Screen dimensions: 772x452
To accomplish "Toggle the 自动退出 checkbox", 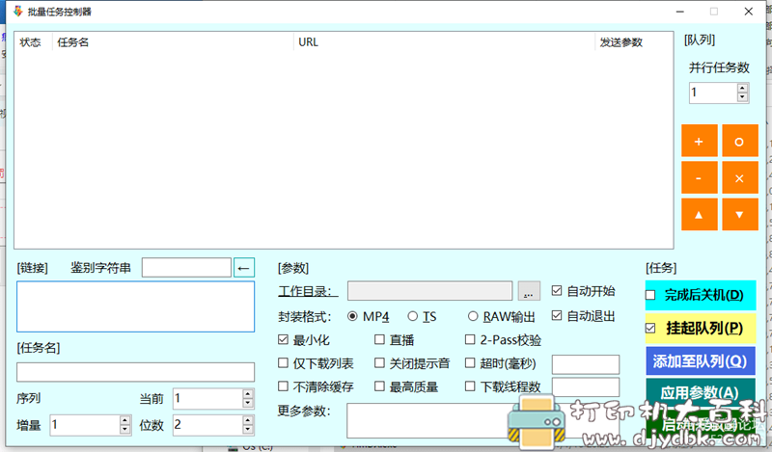I will click(557, 316).
